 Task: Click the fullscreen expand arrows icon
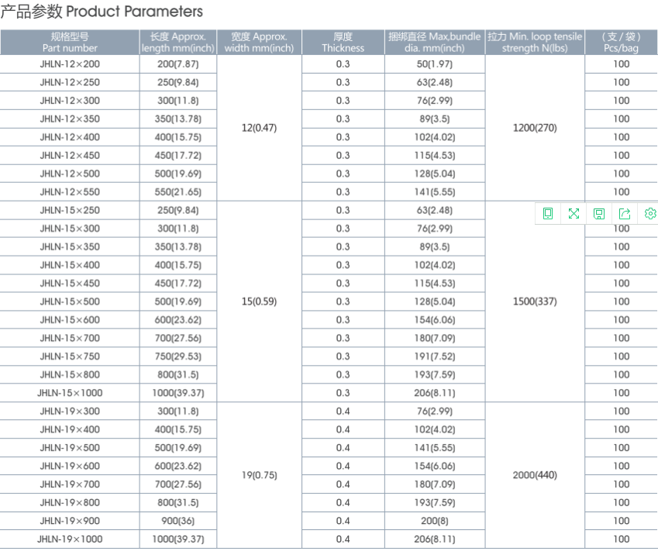(x=574, y=214)
